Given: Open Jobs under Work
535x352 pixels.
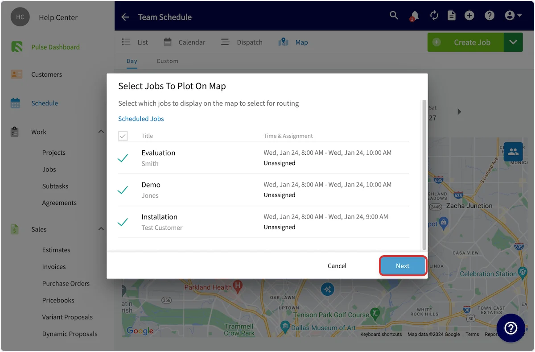Looking at the screenshot, I should click(x=49, y=170).
